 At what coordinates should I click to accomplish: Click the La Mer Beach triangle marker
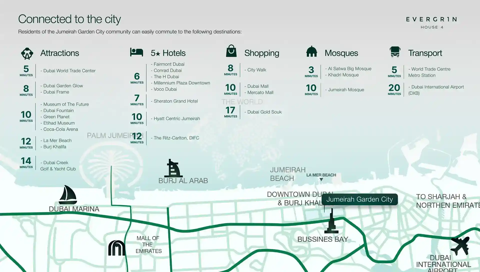point(321,180)
